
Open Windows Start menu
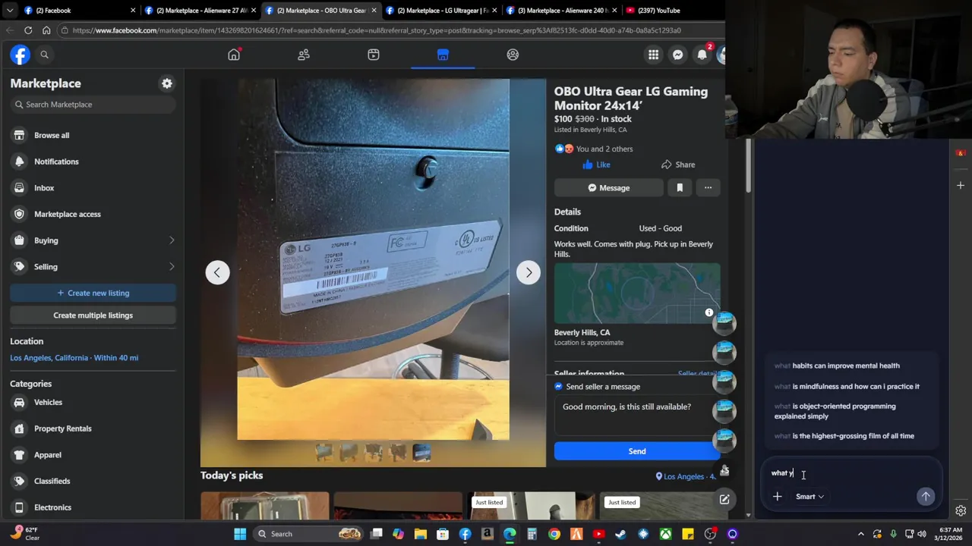[x=240, y=534]
